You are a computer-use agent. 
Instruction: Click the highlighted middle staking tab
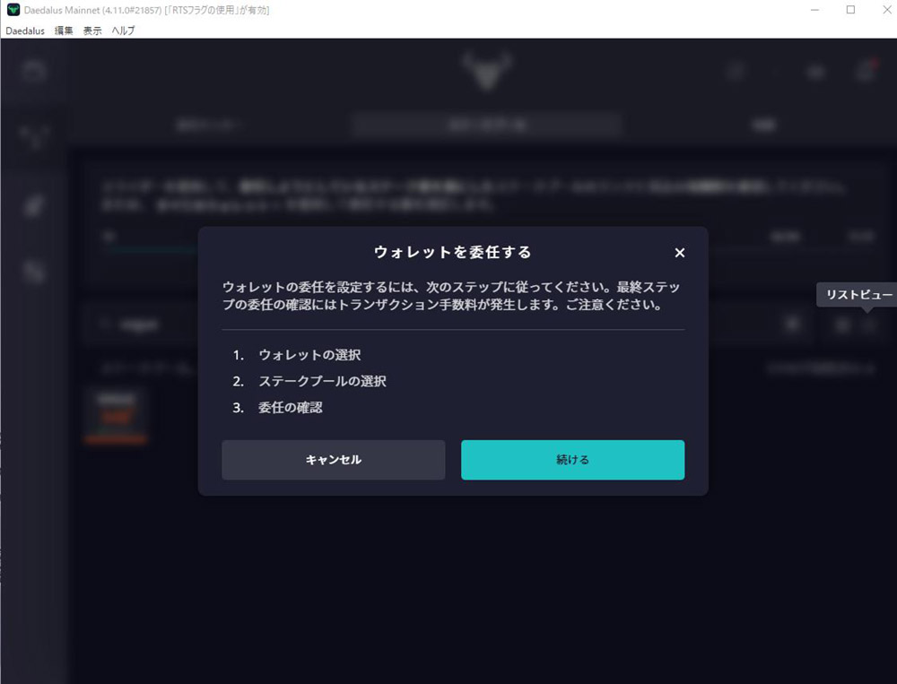tap(485, 126)
